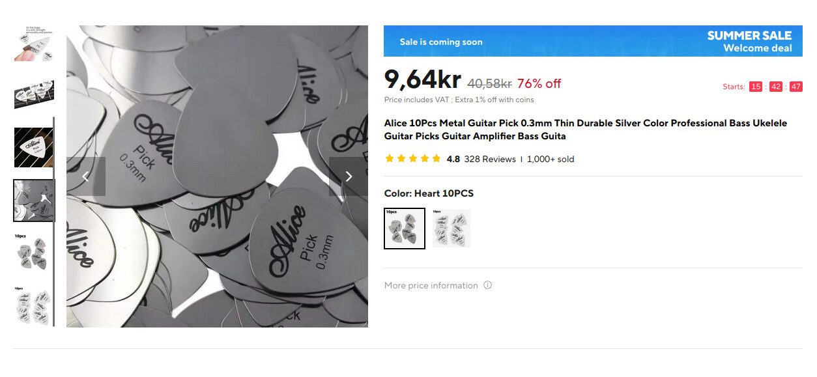View the thumbnail of fingers holding a pick
The image size is (817, 377).
pos(34,44)
